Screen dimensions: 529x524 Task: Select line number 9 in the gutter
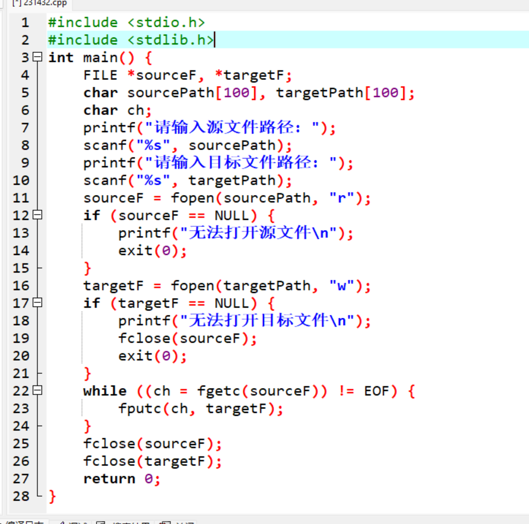(25, 163)
